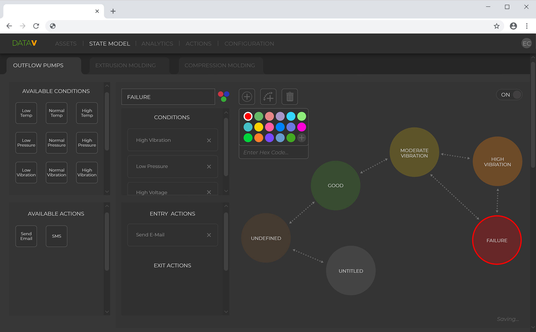Remove Low Pressure condition with X
The width and height of the screenshot is (536, 332).
(x=209, y=167)
